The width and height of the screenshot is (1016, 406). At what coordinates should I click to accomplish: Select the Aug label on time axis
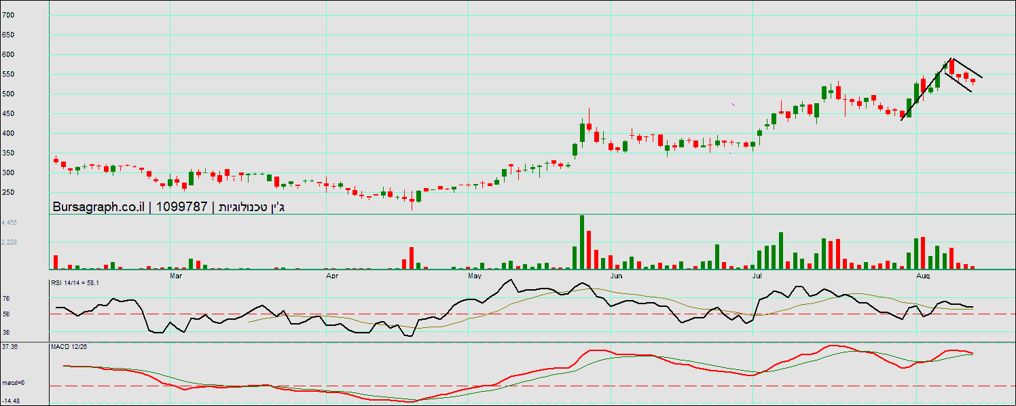(923, 276)
